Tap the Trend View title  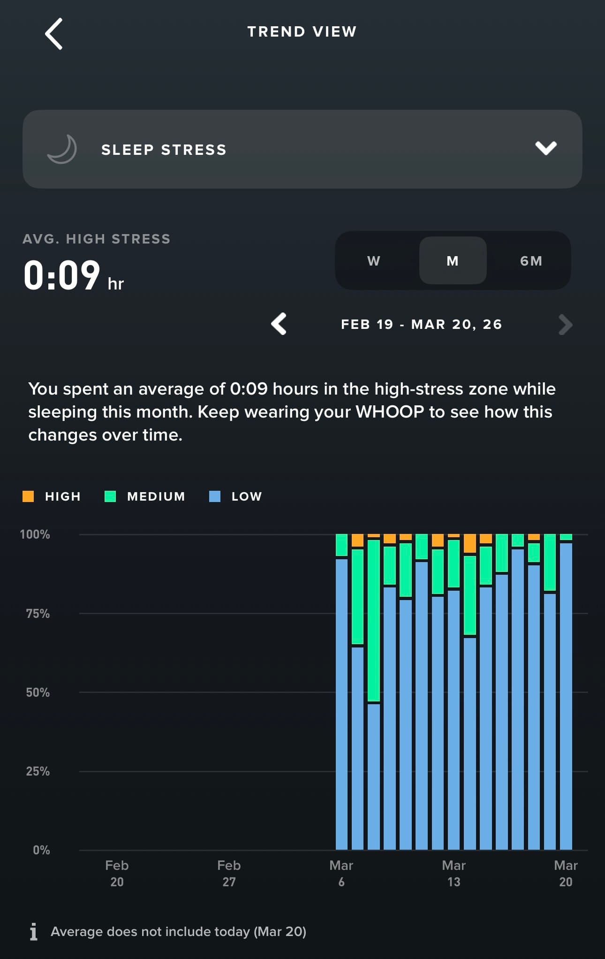[x=302, y=31]
